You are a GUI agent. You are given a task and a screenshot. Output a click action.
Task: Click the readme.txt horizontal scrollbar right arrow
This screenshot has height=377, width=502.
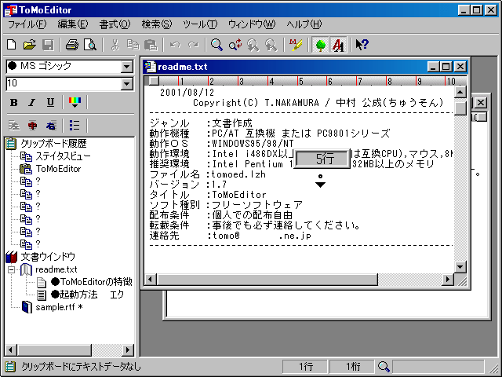[x=448, y=280]
